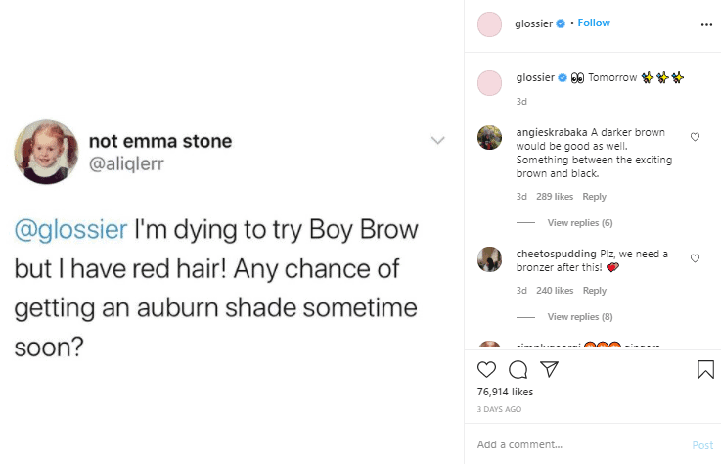Follow the glossier account
This screenshot has width=721, height=464.
(594, 23)
